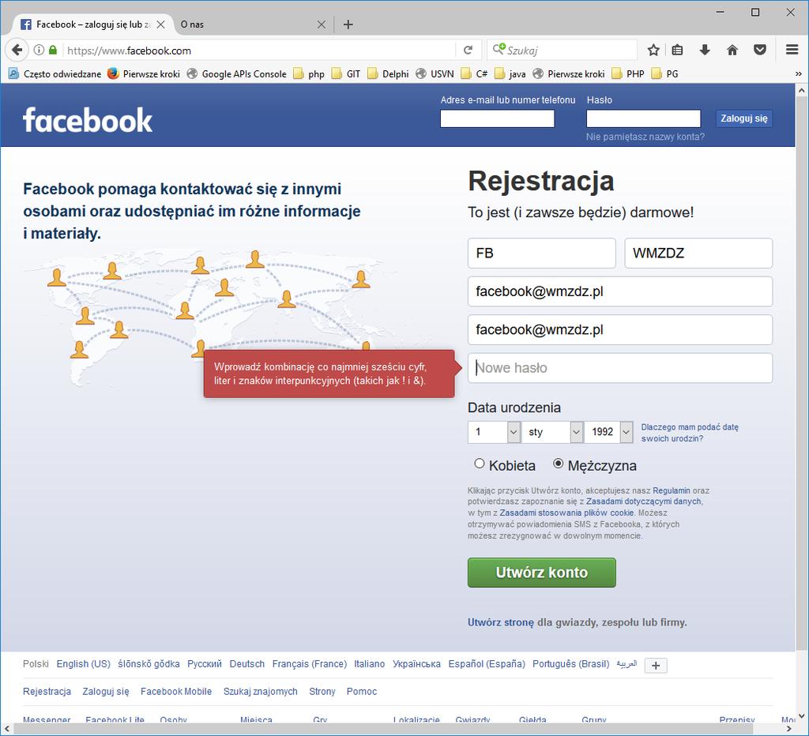This screenshot has height=736, width=809.
Task: Switch language to Deutsch
Action: 247,664
